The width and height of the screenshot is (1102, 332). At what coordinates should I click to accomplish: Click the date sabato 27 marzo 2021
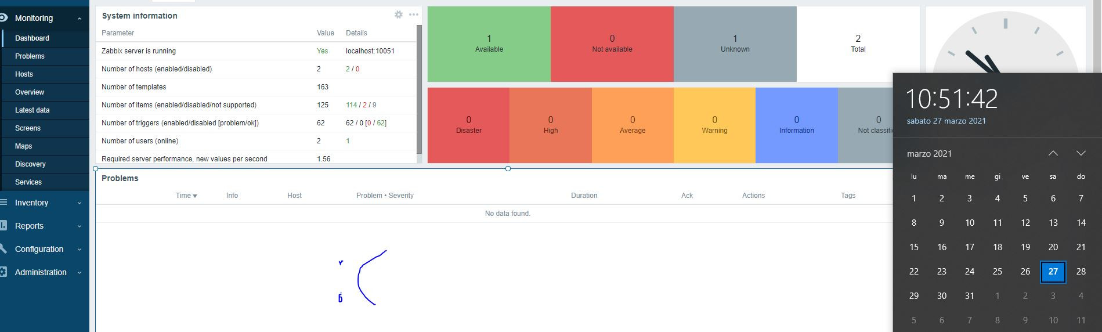(x=946, y=121)
